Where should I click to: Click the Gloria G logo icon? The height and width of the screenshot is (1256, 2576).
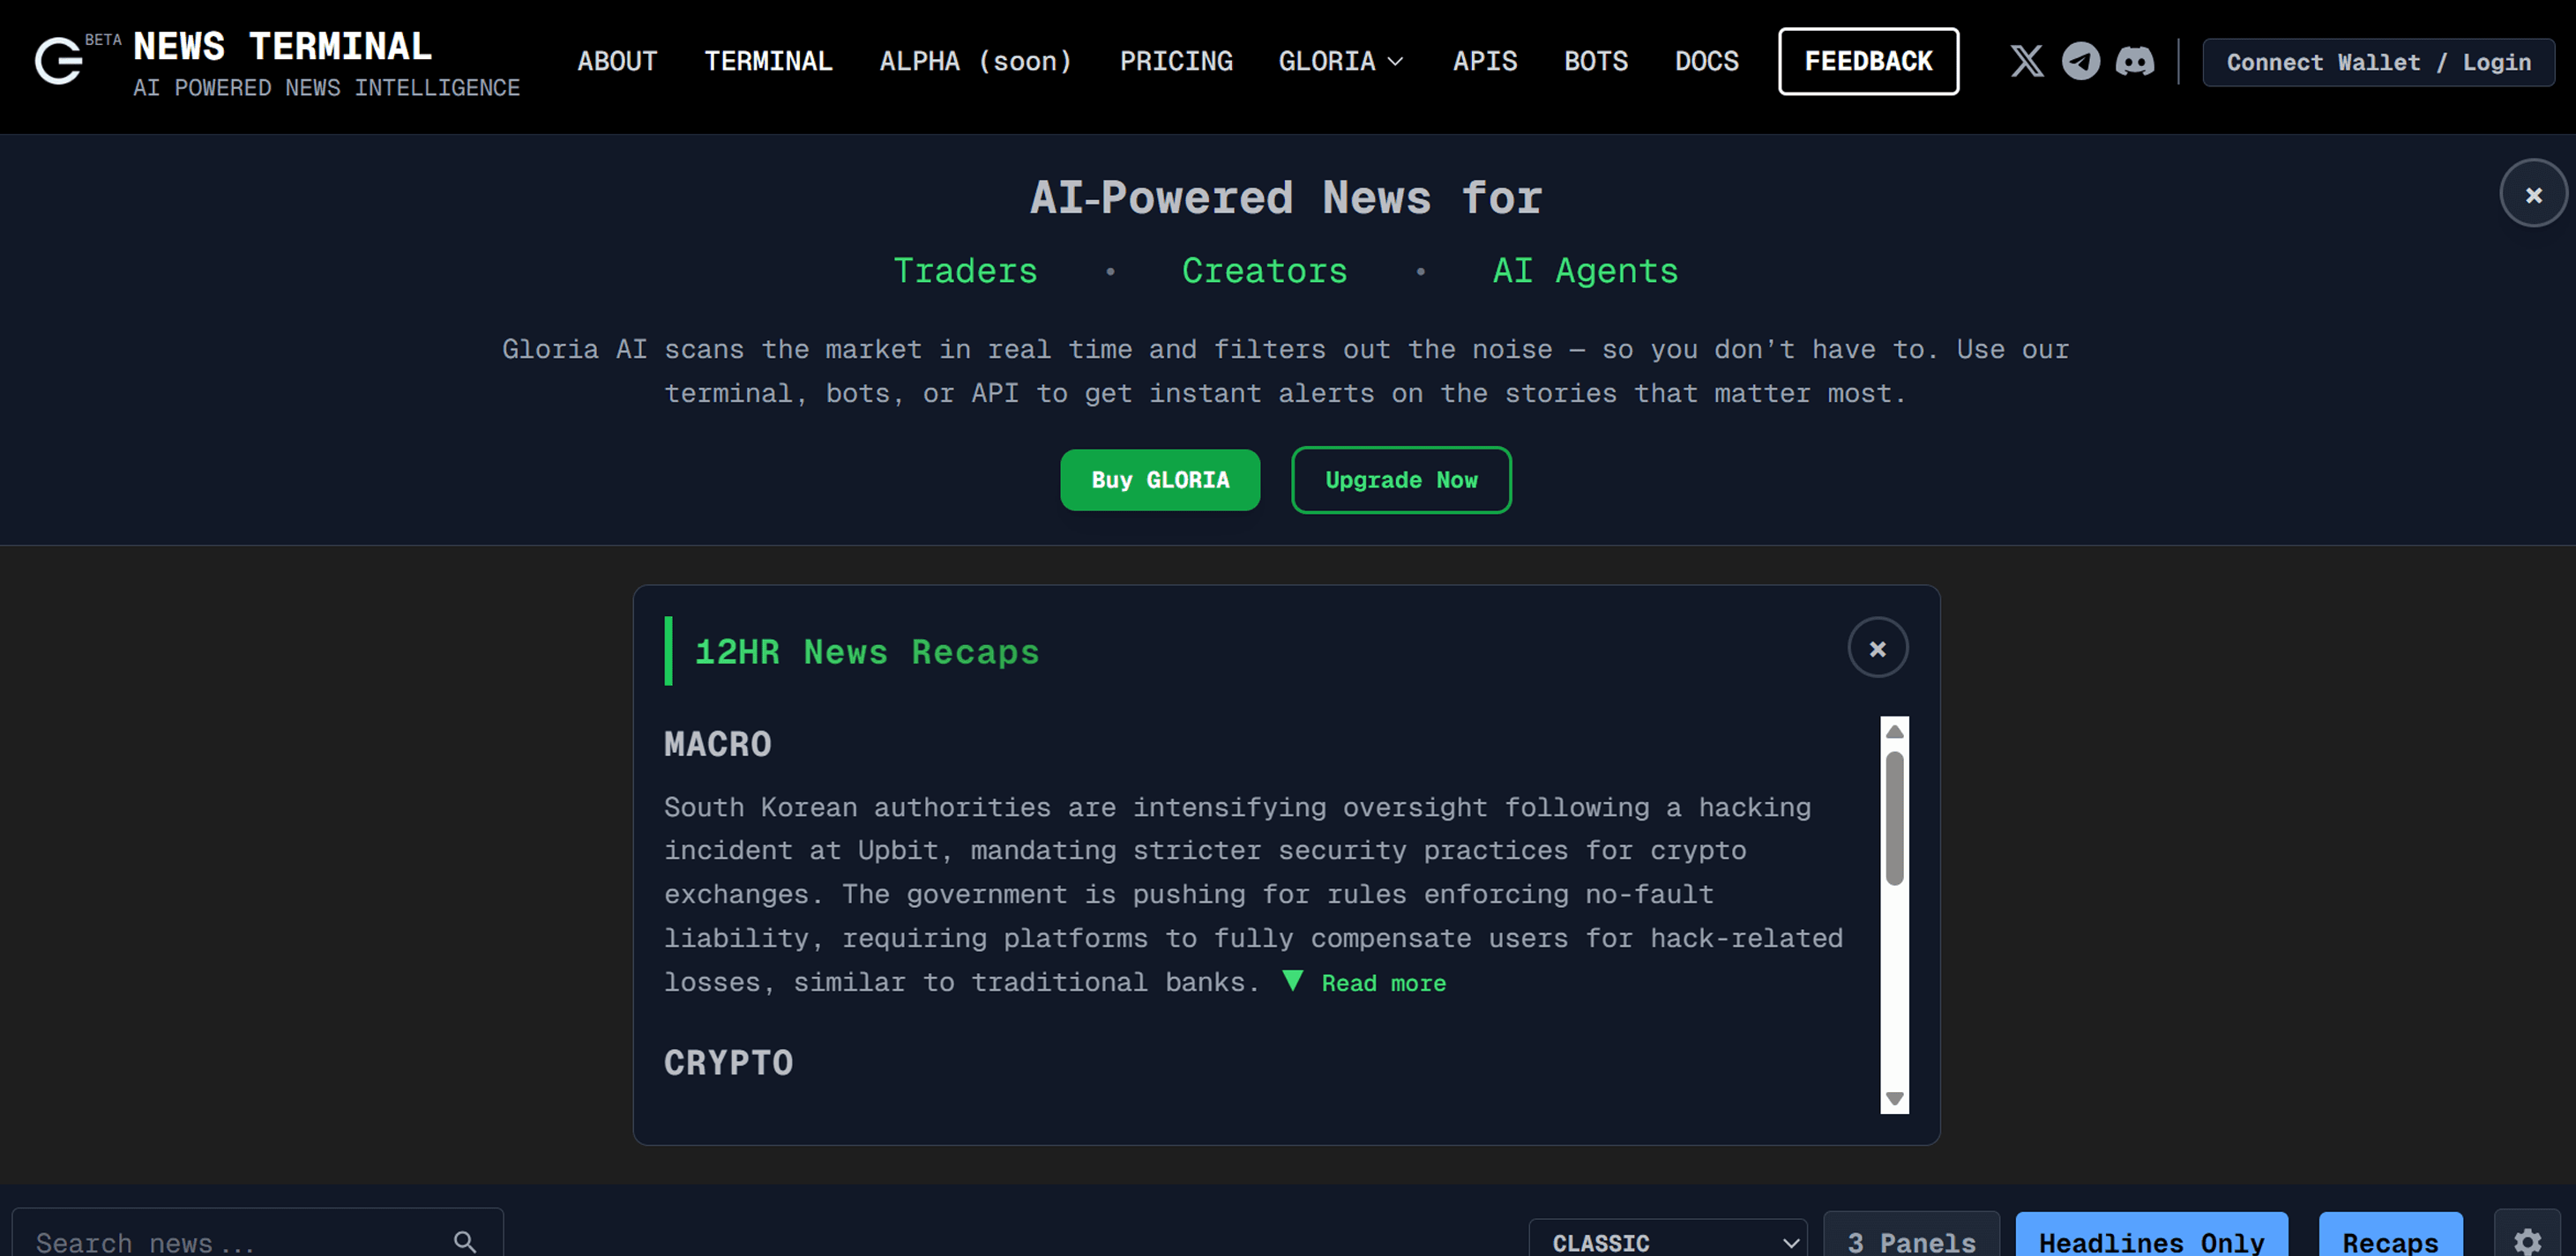59,61
